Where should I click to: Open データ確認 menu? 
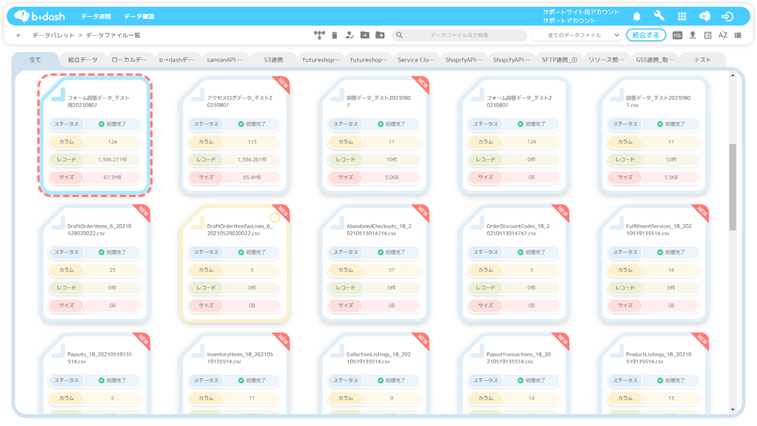click(139, 17)
